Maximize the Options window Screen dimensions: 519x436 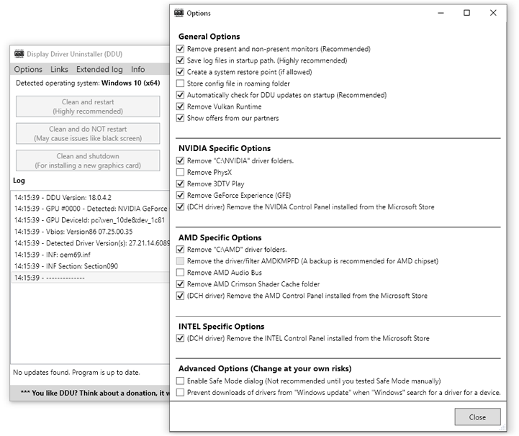(466, 13)
